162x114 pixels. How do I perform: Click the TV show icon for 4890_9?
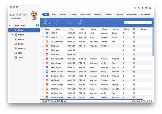tap(47, 37)
